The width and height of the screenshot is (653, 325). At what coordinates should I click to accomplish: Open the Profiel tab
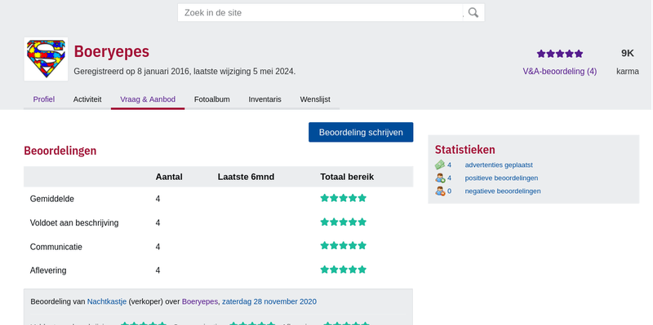44,99
